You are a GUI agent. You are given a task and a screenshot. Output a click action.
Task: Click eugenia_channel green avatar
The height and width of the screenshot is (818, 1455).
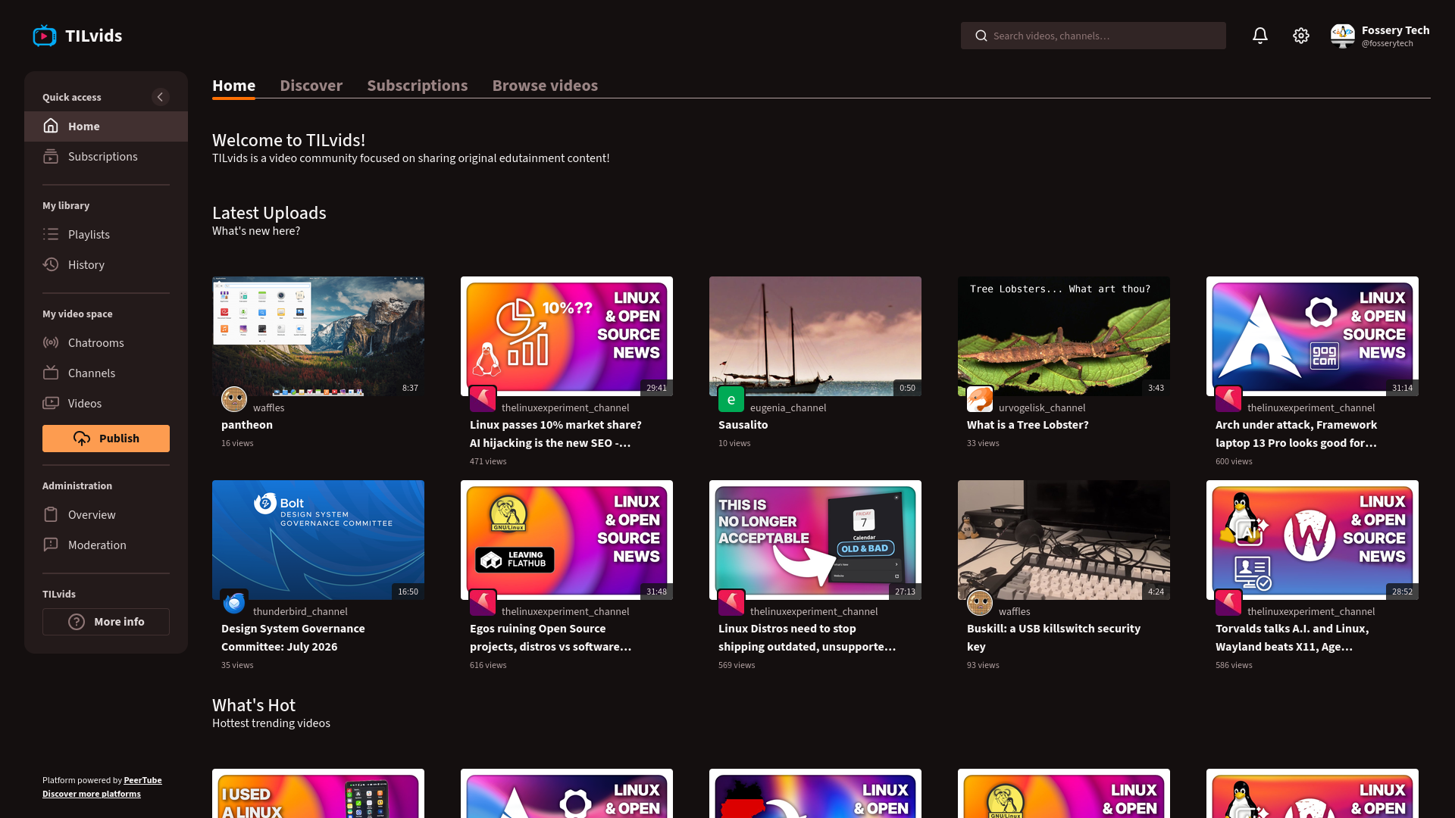(x=731, y=399)
